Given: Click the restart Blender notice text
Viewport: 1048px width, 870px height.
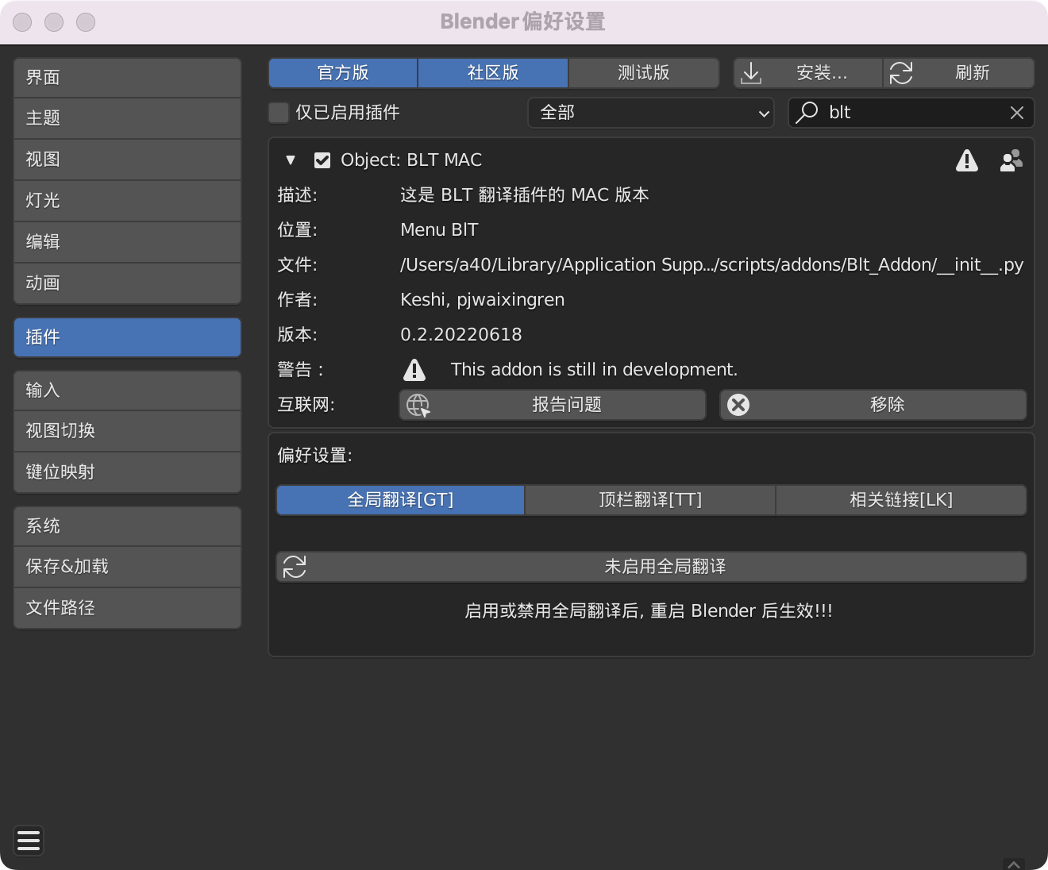Looking at the screenshot, I should coord(649,611).
